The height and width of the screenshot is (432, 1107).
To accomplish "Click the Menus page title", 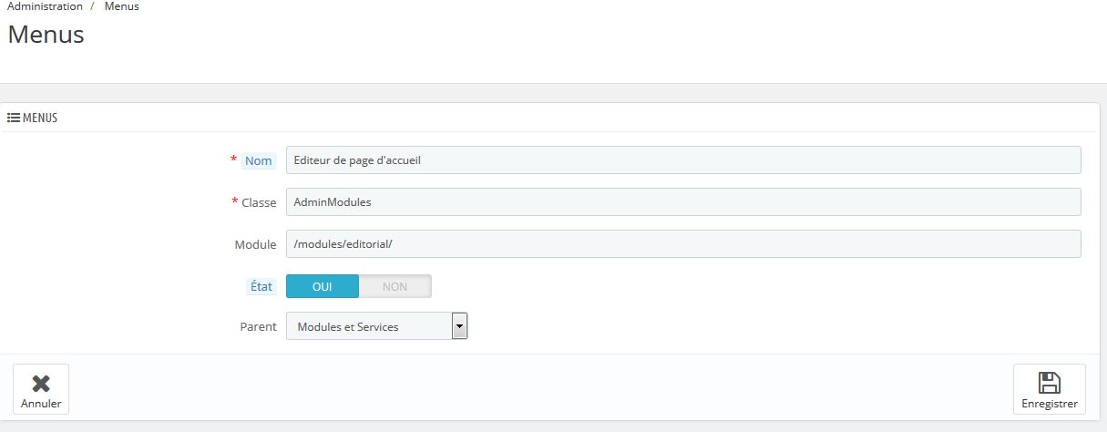I will click(46, 35).
